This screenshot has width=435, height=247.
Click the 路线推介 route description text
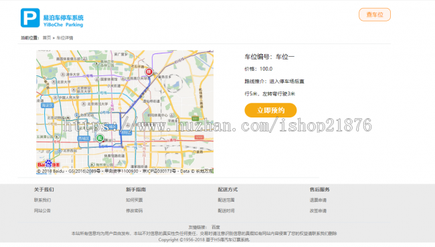[274, 87]
